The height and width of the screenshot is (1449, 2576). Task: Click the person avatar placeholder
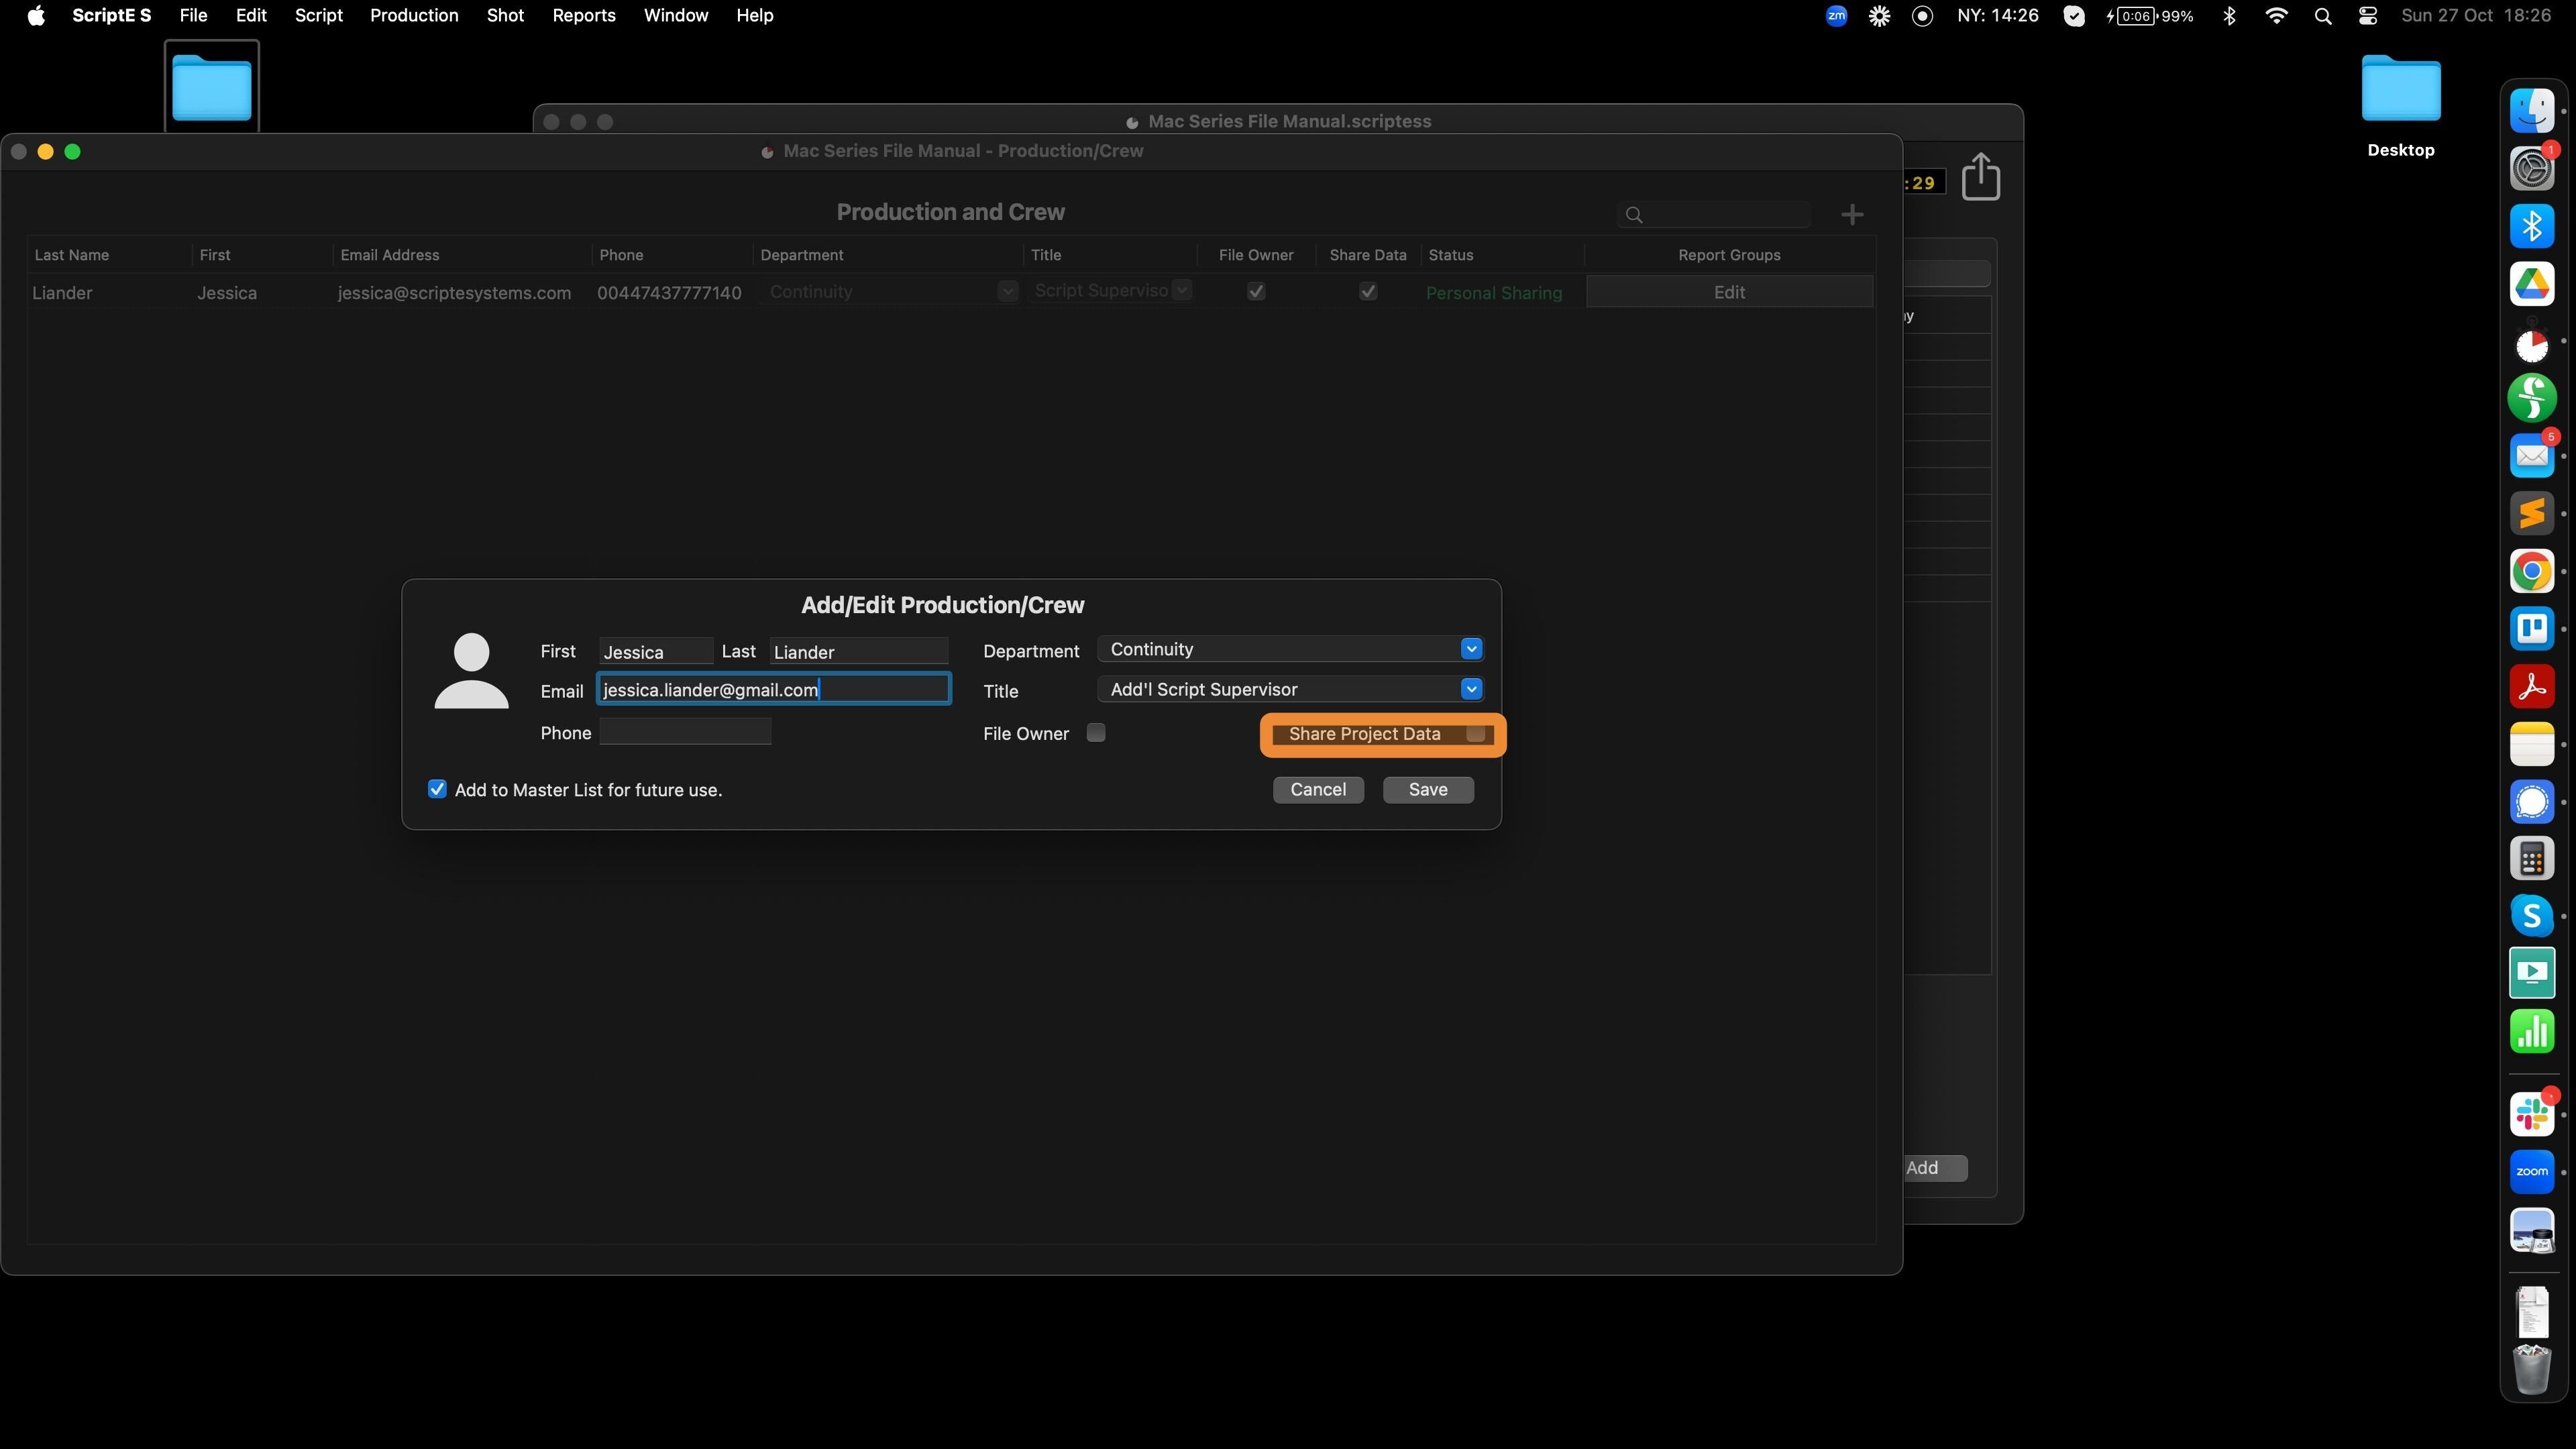click(471, 671)
